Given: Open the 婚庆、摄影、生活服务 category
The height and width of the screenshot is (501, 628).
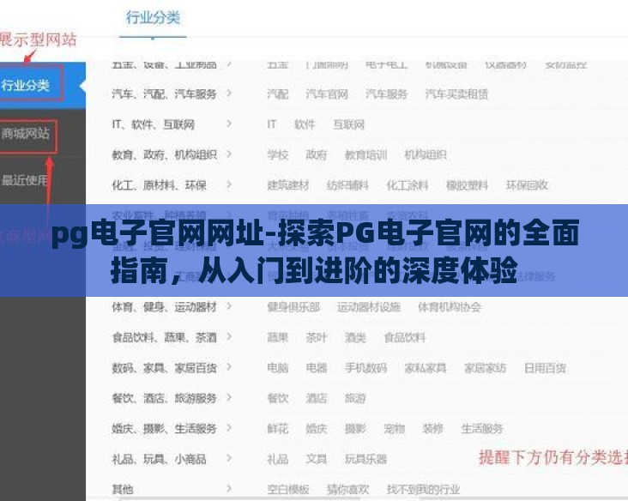Looking at the screenshot, I should (164, 429).
